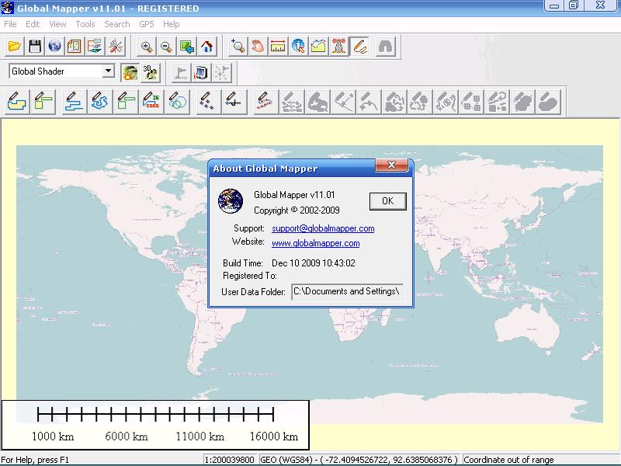Image resolution: width=621 pixels, height=466 pixels.
Task: Open the Edit menu
Action: [33, 24]
